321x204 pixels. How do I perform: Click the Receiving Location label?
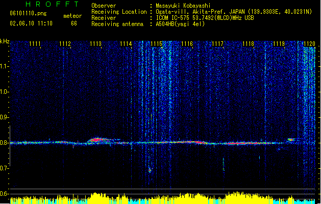click(x=119, y=12)
